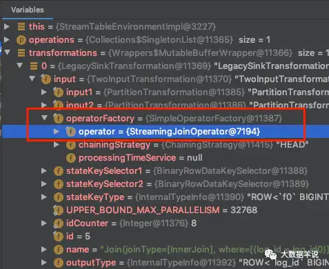Expand the stateKeyType node
This screenshot has height=269, width=329.
pyautogui.click(x=44, y=197)
